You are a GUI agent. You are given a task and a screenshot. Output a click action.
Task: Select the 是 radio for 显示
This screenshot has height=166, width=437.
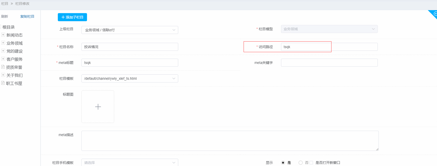point(283,162)
